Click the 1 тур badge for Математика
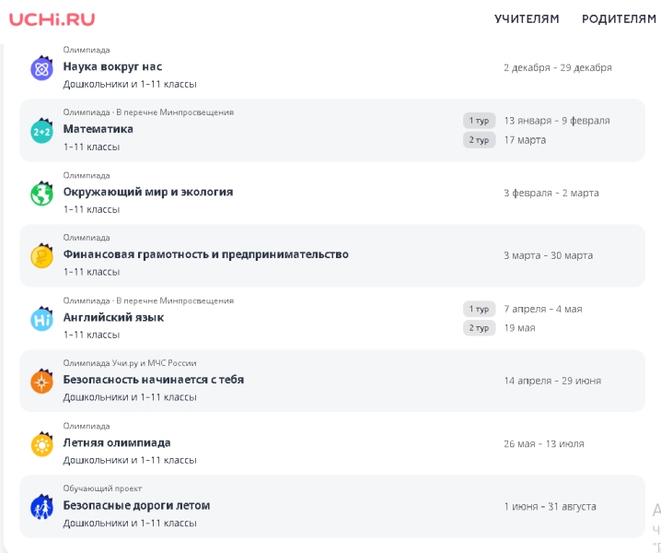 point(479,121)
